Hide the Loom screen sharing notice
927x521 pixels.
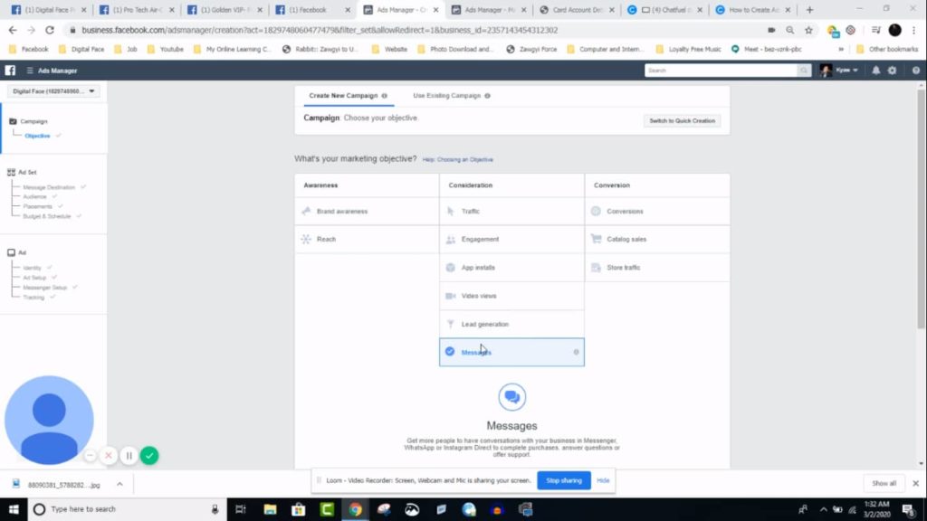click(x=603, y=480)
